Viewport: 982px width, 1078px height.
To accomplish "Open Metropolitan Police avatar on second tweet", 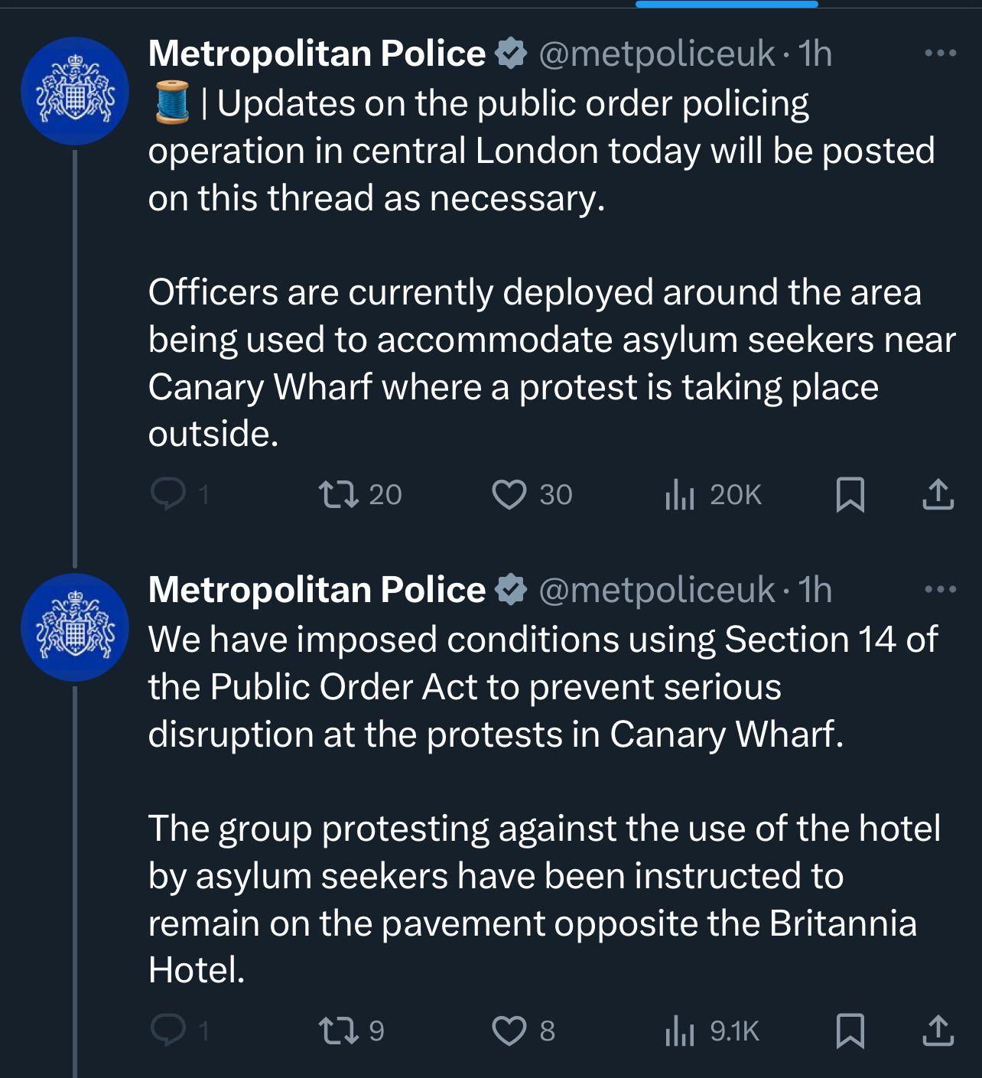I will tap(74, 627).
